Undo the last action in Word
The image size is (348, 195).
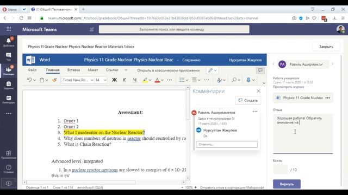point(29,80)
